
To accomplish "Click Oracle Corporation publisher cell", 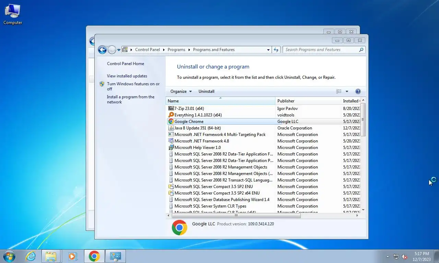I will [x=295, y=128].
